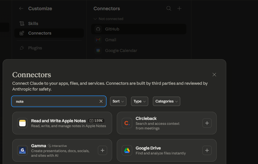Click the Interactive label next to Gamma
258x164 pixels.
coord(57,146)
